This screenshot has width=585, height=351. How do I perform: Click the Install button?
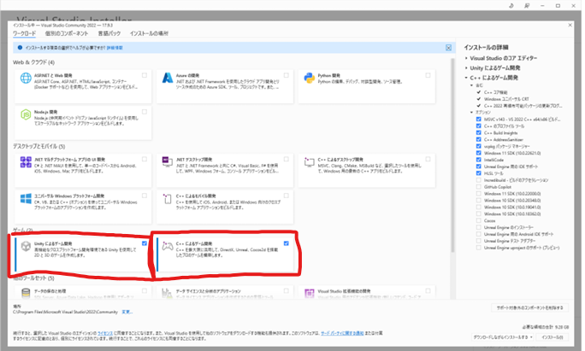click(x=552, y=336)
